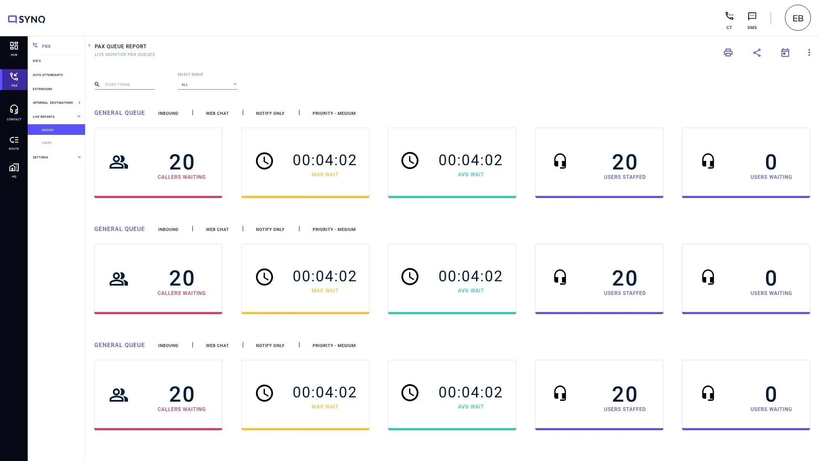Click the PAX QUEUE REPORT heading
This screenshot has height=461, width=819.
click(120, 46)
